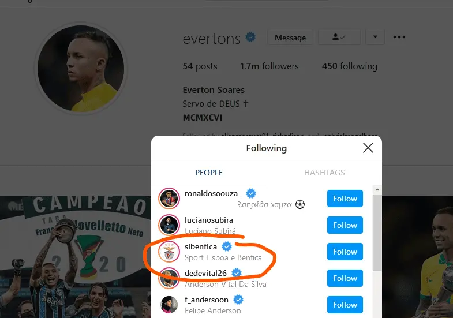Open the three-dot options menu
The image size is (453, 318).
399,38
